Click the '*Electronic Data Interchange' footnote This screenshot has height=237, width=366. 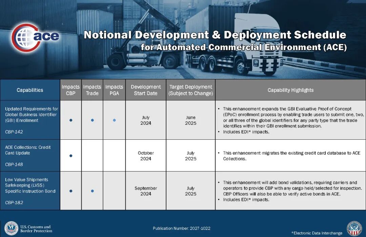click(x=317, y=233)
